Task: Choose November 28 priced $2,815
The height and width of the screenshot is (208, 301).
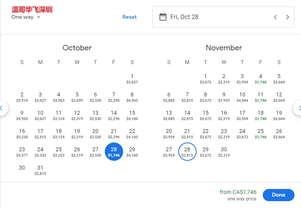Action: click(x=187, y=152)
